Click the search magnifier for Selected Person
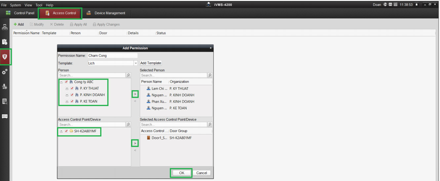 point(210,75)
